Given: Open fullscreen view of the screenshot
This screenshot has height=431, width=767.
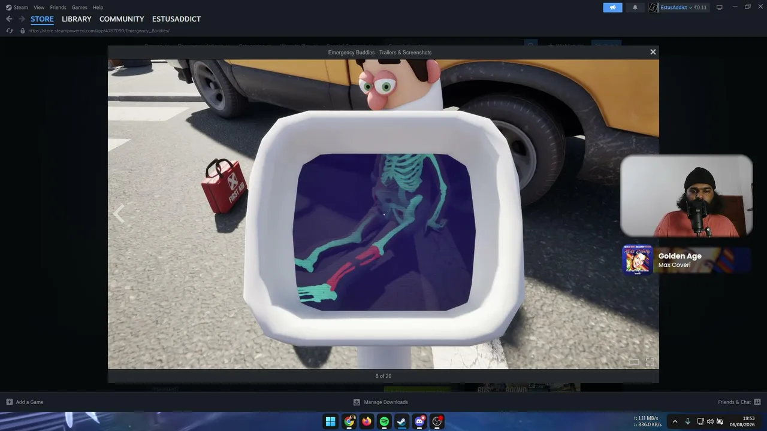Looking at the screenshot, I should tap(650, 362).
